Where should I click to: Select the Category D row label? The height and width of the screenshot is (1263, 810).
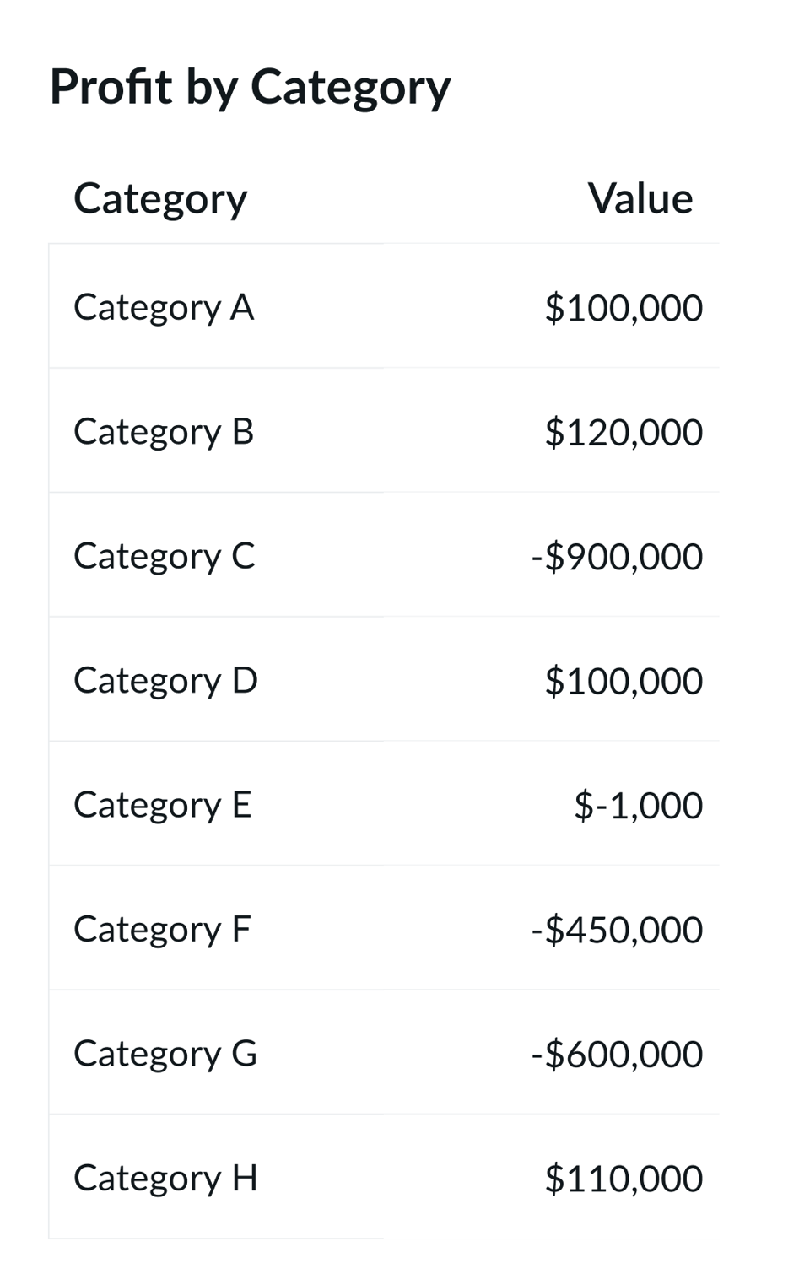165,680
